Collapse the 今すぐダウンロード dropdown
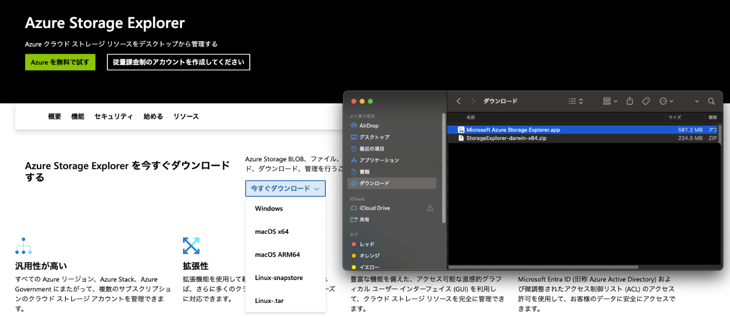Viewport: 730px width, 317px height. [x=285, y=188]
